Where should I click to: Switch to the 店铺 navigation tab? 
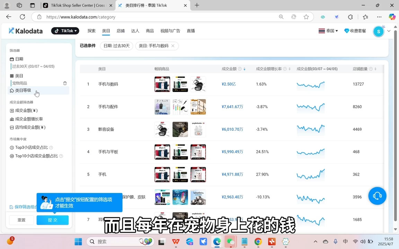point(121,30)
